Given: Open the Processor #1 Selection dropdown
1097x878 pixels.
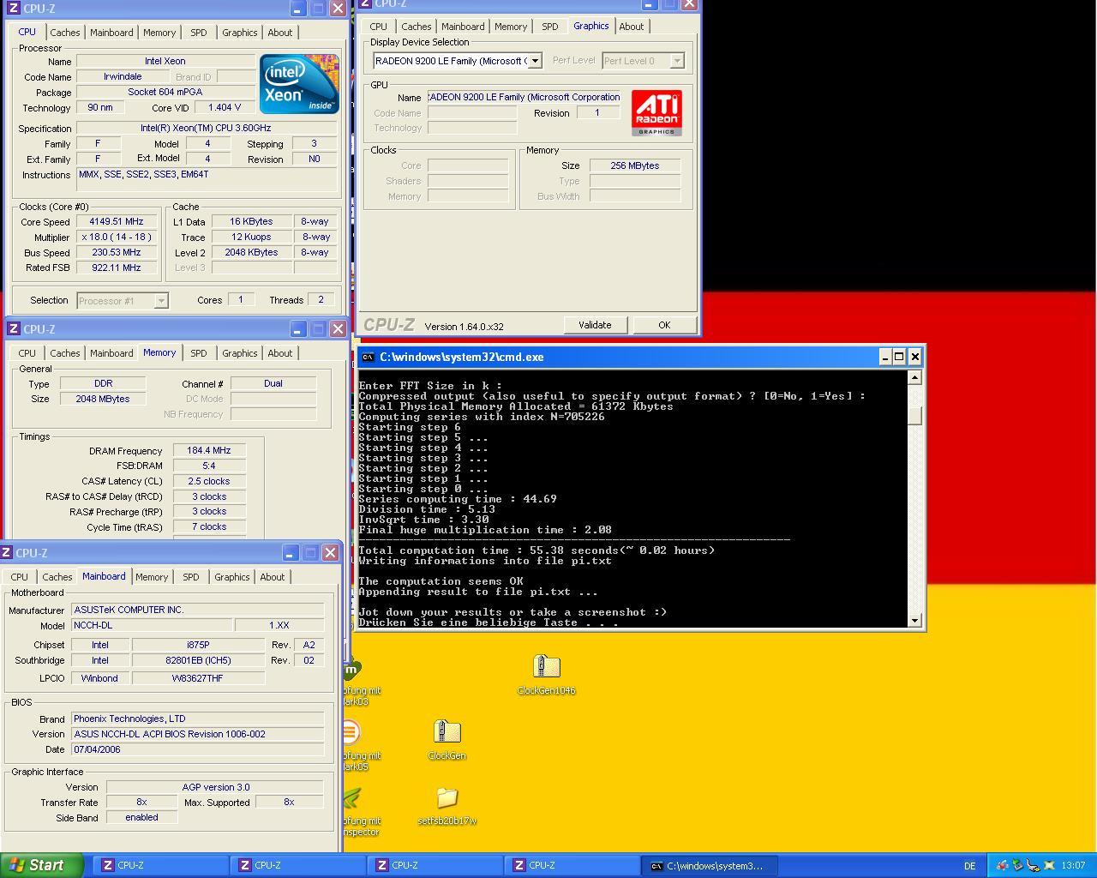Looking at the screenshot, I should (161, 301).
